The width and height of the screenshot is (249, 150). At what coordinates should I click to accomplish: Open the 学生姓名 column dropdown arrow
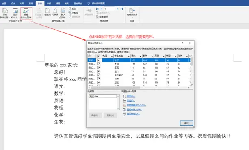(x=129, y=56)
